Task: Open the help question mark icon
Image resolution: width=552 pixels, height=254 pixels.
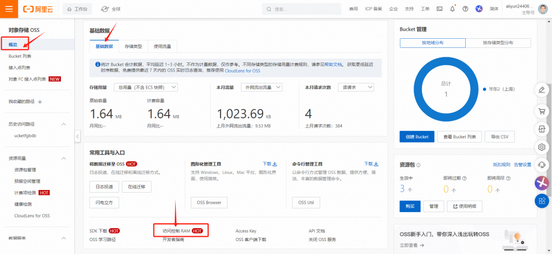Action: pos(465,9)
